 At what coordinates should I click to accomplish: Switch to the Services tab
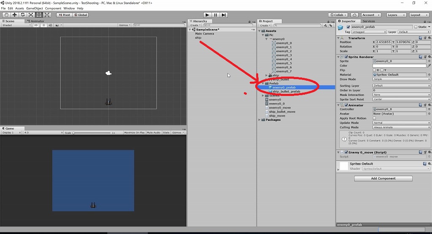point(368,21)
